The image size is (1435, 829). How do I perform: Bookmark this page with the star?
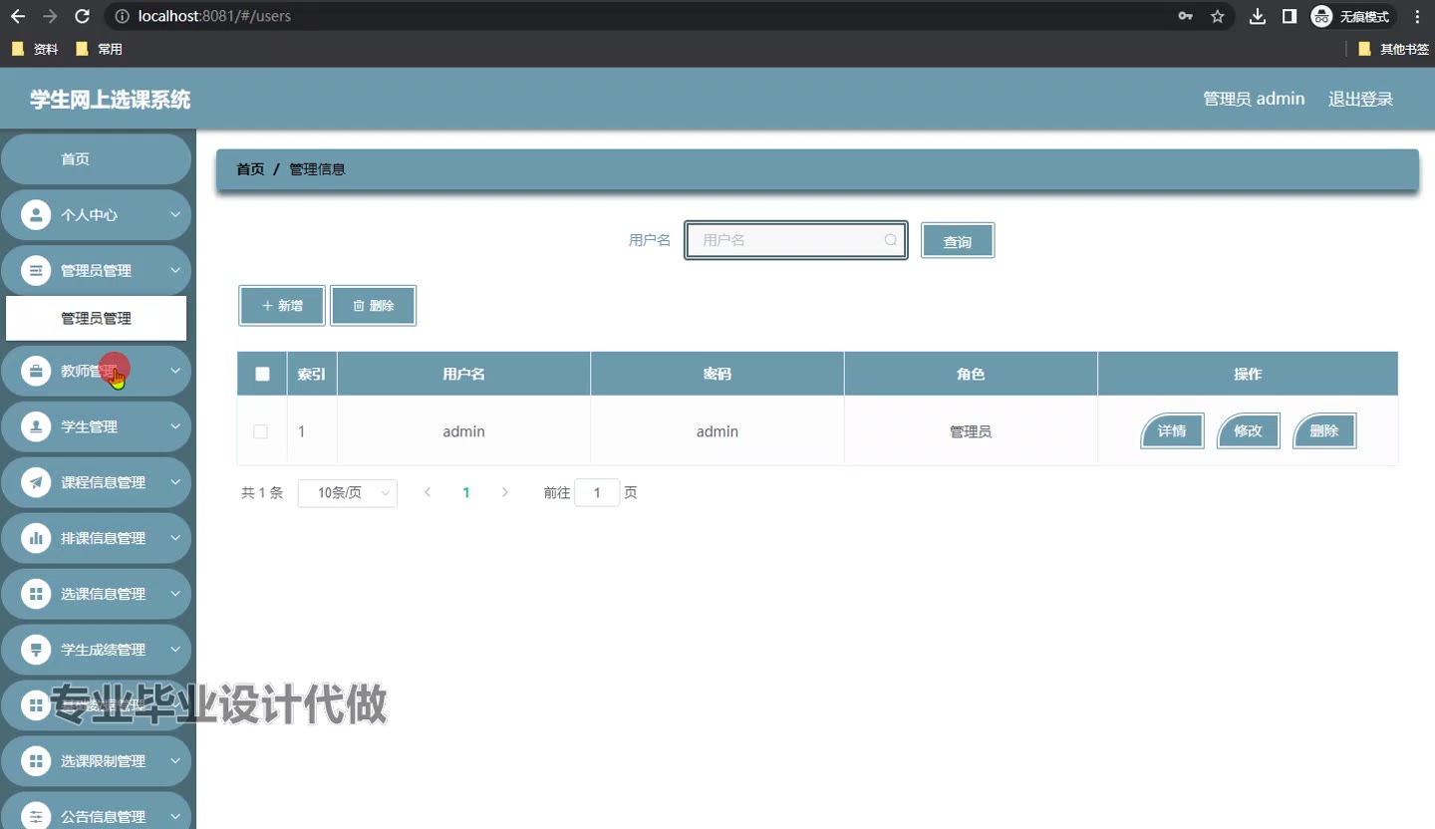(1217, 16)
